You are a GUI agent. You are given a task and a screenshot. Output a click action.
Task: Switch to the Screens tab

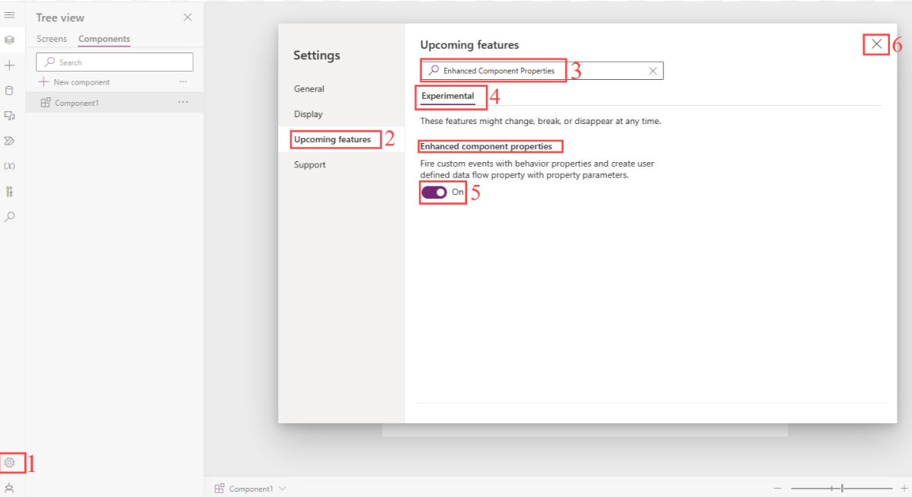51,39
